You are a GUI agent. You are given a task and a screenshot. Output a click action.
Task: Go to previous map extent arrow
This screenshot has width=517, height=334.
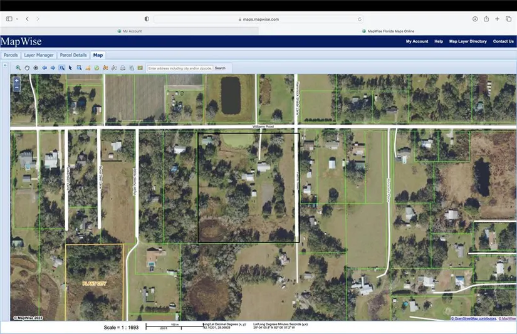pyautogui.click(x=44, y=68)
